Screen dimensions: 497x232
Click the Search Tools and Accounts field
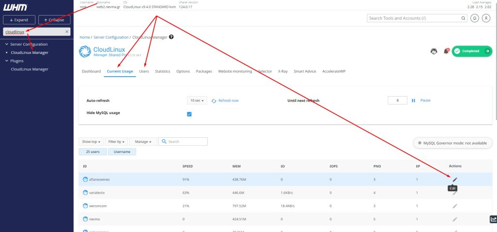pyautogui.click(x=414, y=18)
